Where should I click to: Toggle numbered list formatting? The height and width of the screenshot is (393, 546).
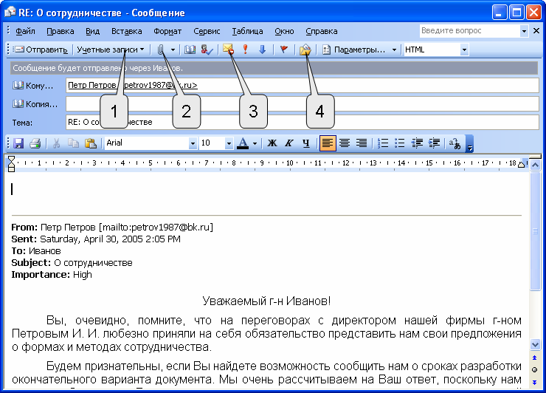pyautogui.click(x=383, y=143)
